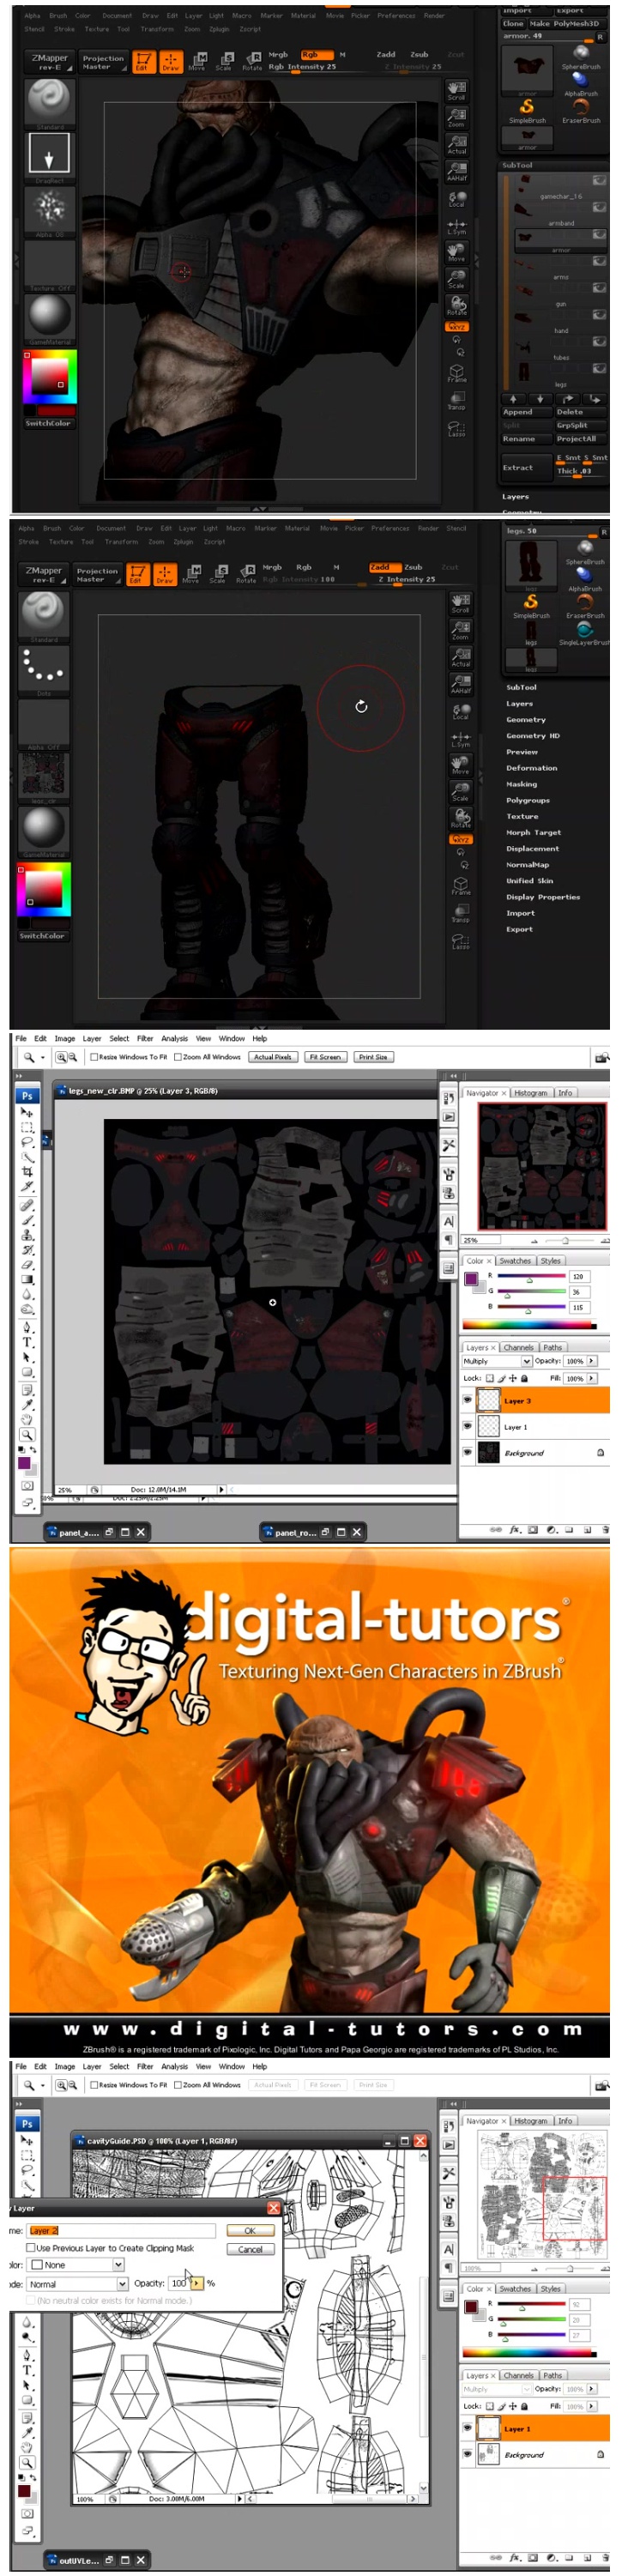The height and width of the screenshot is (2576, 622).
Task: Hide Background layer in legs_new_clr Layers panel
Action: pos(467,1452)
